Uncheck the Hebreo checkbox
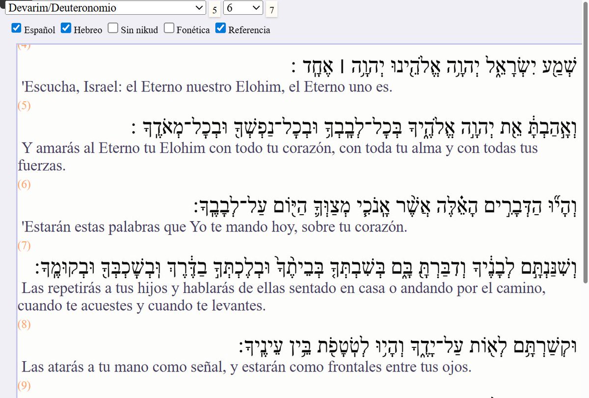 [x=66, y=28]
